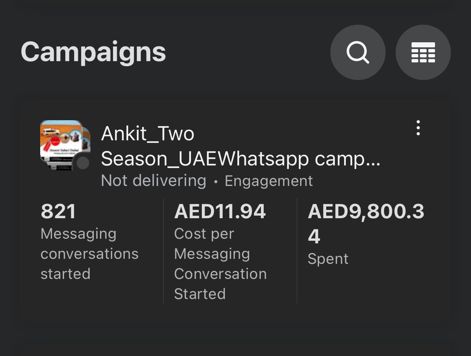
Task: Select the 821 conversations metric value
Action: coord(58,211)
